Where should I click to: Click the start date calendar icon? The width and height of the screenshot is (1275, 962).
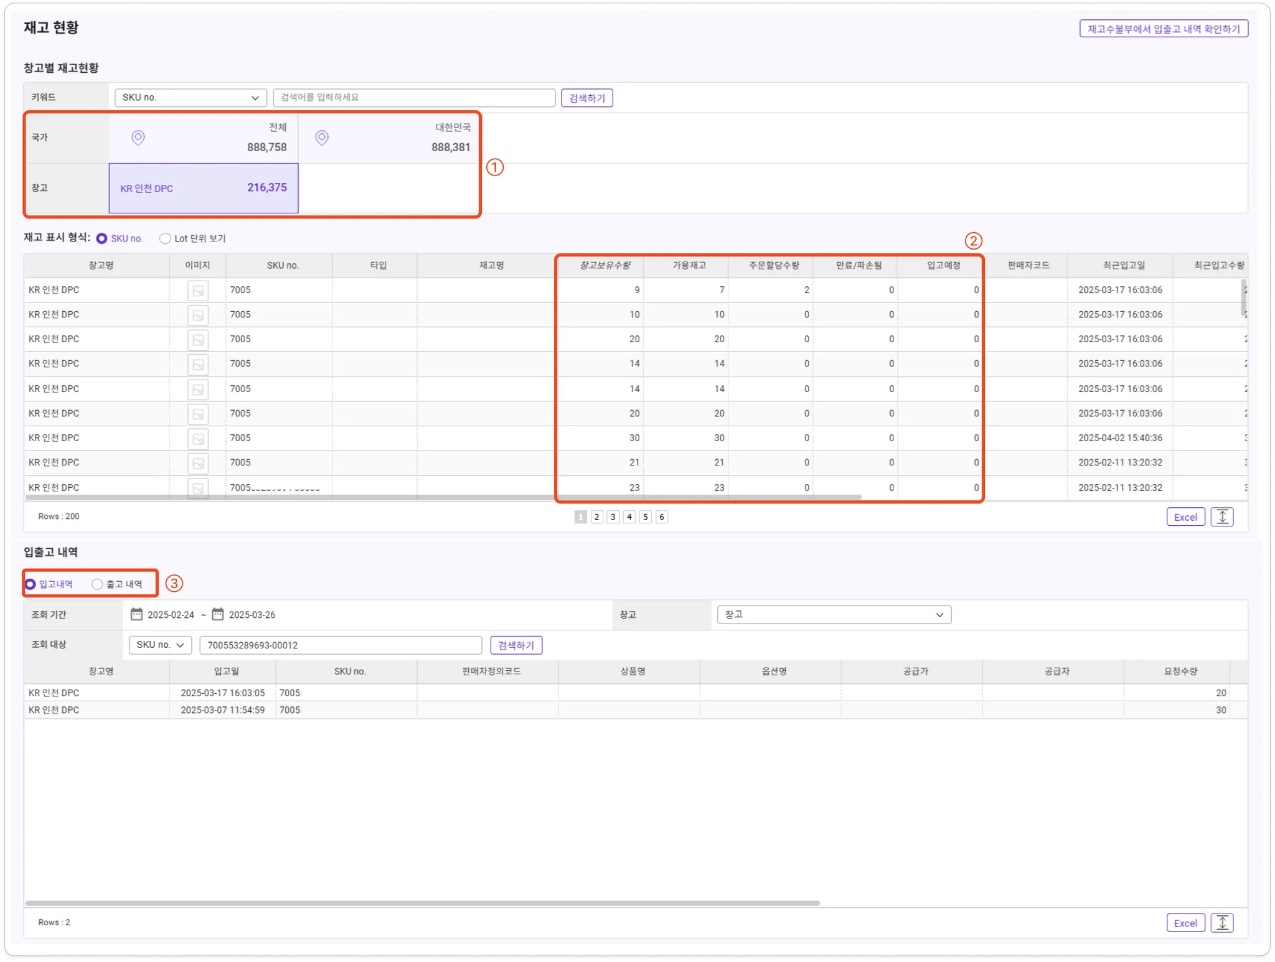click(136, 614)
